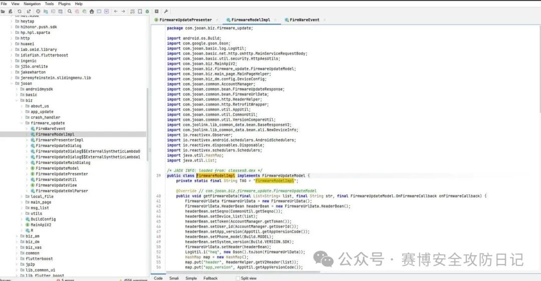The image size is (541, 281).
Task: Click the Open file toolbar icon
Action: click(x=3, y=11)
